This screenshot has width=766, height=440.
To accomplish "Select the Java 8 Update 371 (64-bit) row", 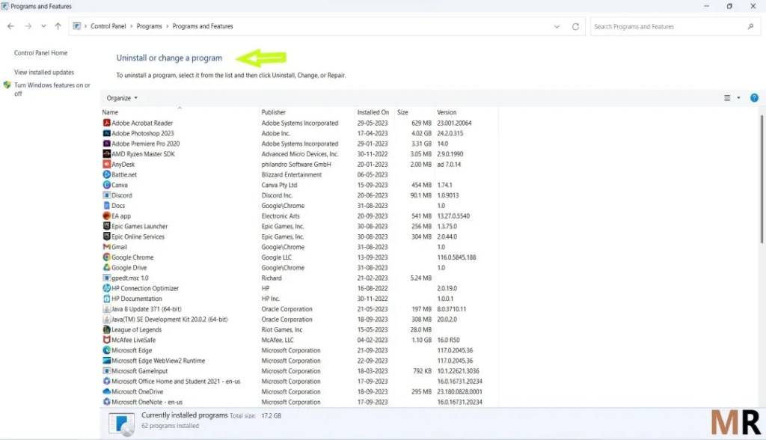I will [x=300, y=309].
